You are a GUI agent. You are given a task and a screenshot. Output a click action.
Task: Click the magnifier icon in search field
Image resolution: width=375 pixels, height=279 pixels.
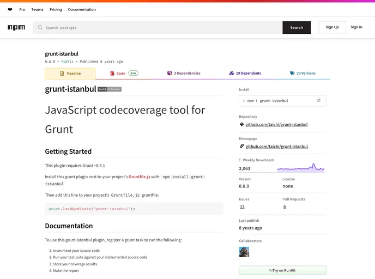pos(40,27)
